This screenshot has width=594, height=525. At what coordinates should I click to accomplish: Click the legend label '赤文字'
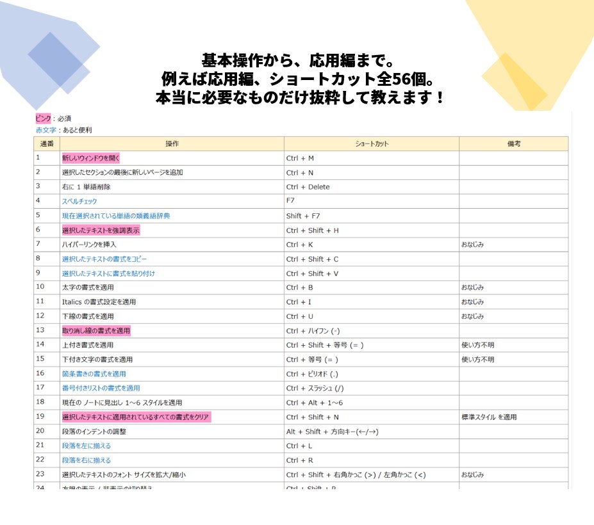[x=46, y=130]
